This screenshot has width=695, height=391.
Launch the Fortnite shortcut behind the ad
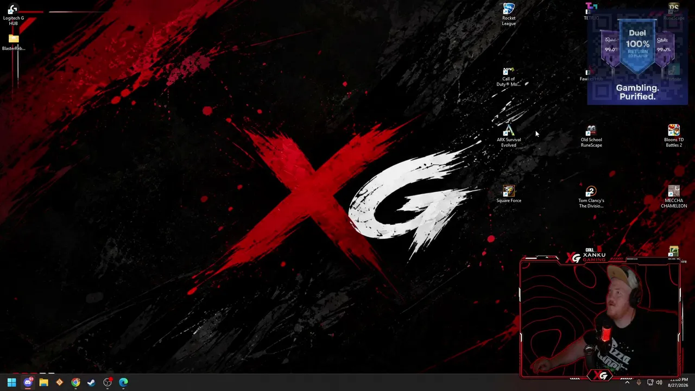pyautogui.click(x=674, y=73)
